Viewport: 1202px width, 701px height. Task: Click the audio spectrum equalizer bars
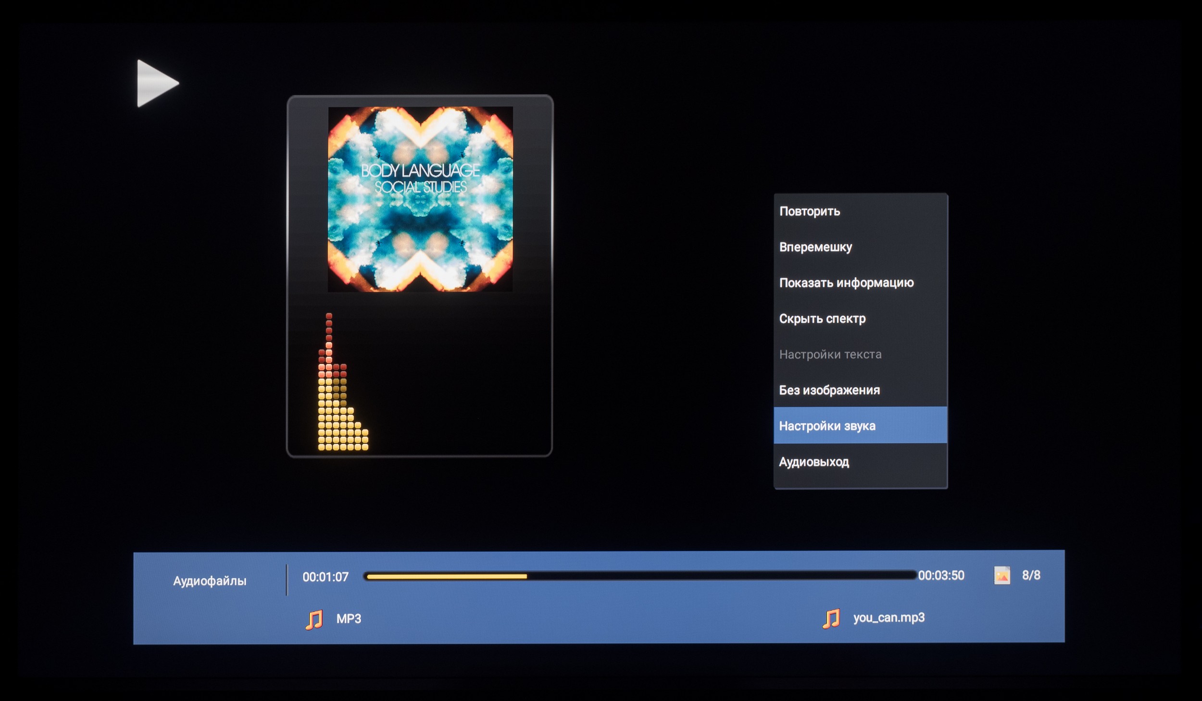pyautogui.click(x=342, y=385)
